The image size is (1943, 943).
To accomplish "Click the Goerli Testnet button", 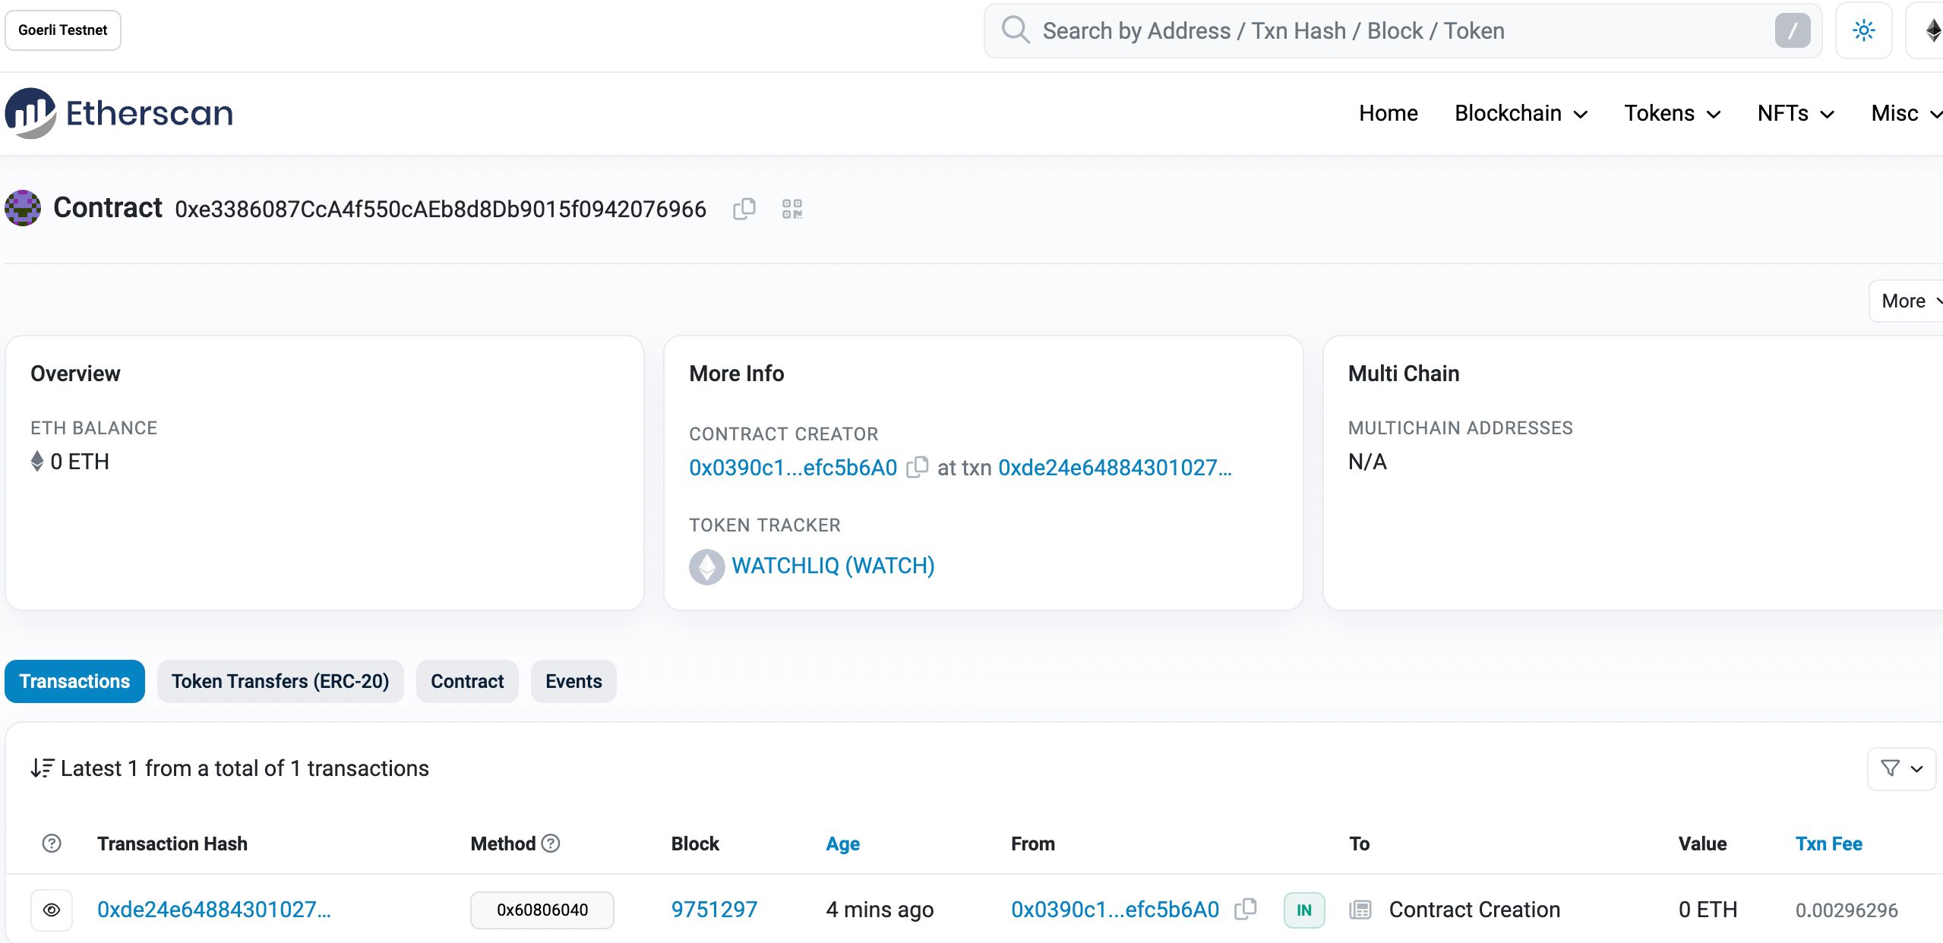I will [x=63, y=30].
